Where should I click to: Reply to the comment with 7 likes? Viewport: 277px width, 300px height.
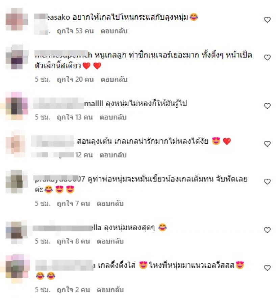110,203
